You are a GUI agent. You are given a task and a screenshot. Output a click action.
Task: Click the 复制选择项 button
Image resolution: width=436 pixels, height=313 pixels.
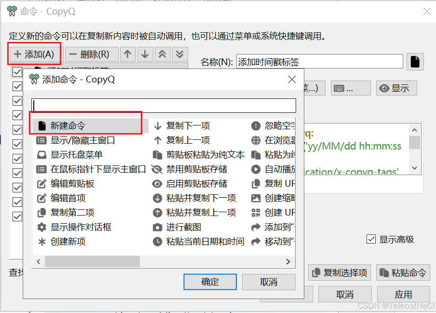340,272
